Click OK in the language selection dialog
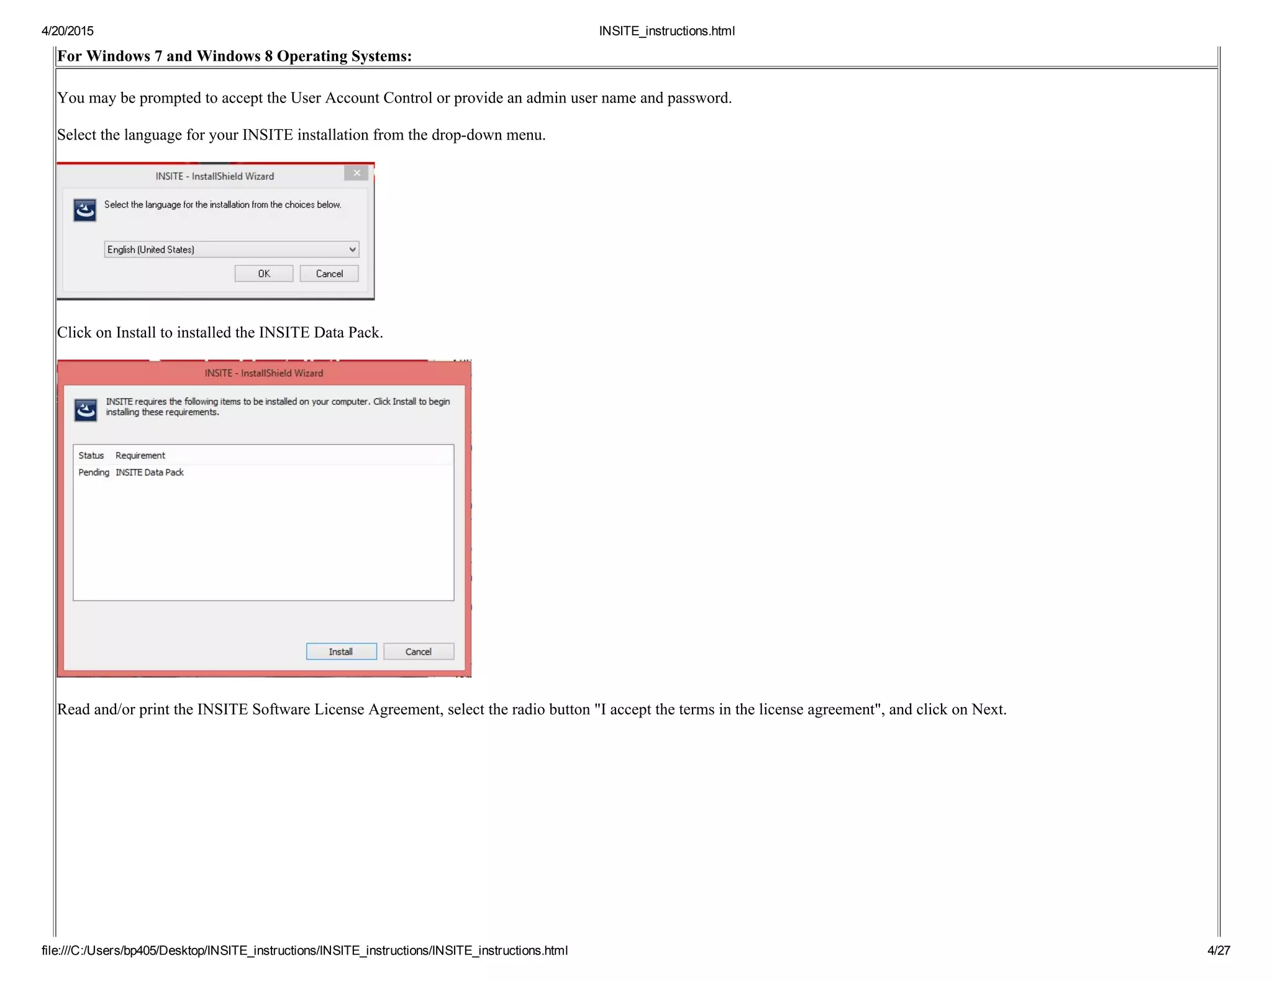This screenshot has height=982, width=1272. pyautogui.click(x=264, y=274)
